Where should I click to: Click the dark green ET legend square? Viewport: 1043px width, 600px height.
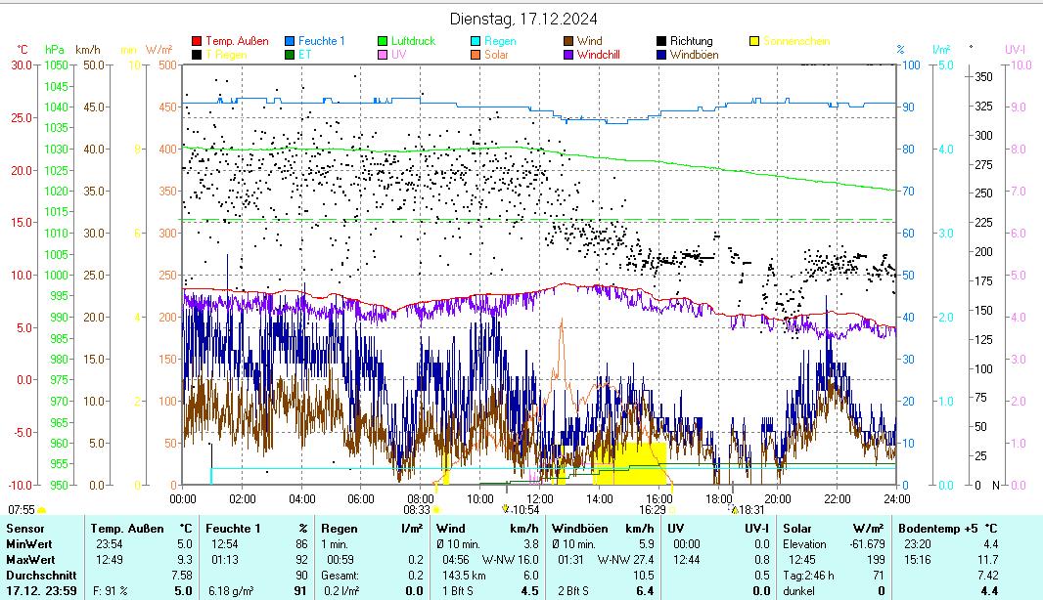[290, 55]
